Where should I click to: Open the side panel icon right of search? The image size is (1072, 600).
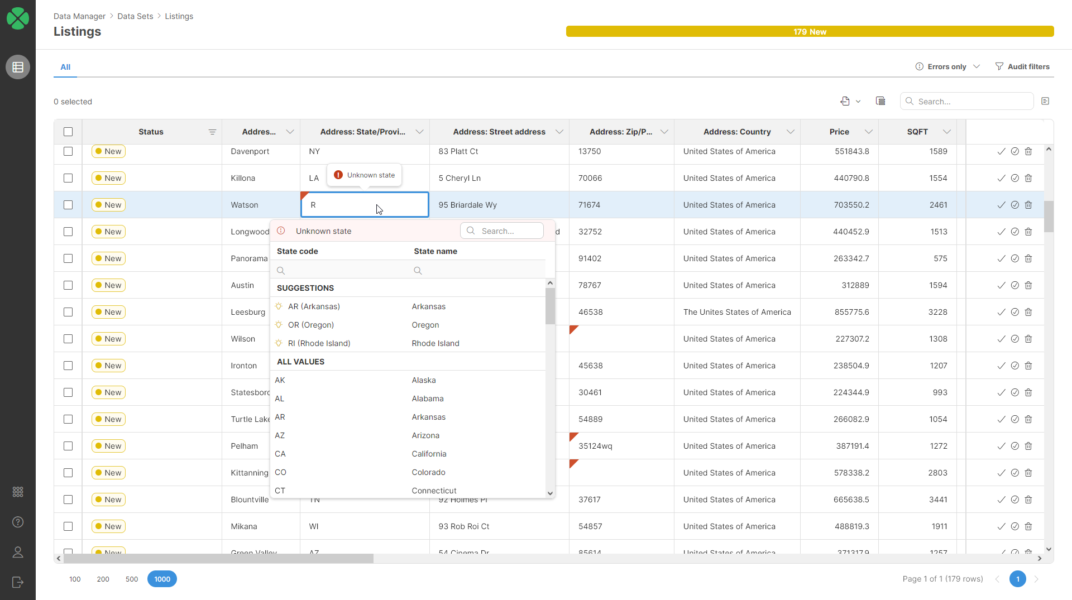point(1046,101)
